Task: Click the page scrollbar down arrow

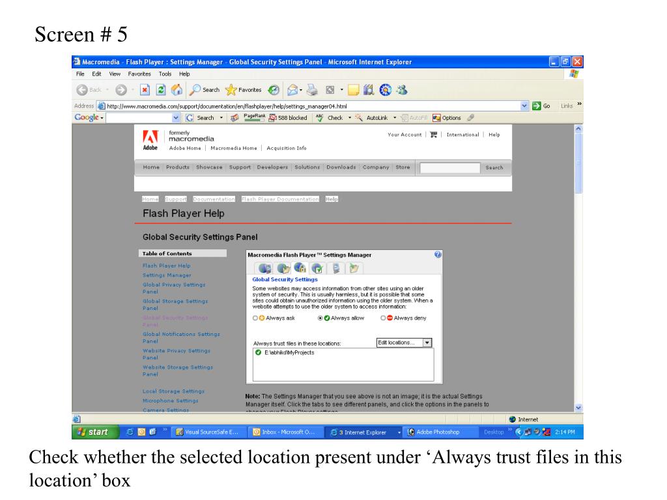Action: point(578,408)
